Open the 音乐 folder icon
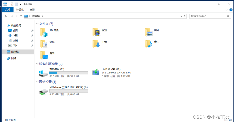 (x=149, y=44)
